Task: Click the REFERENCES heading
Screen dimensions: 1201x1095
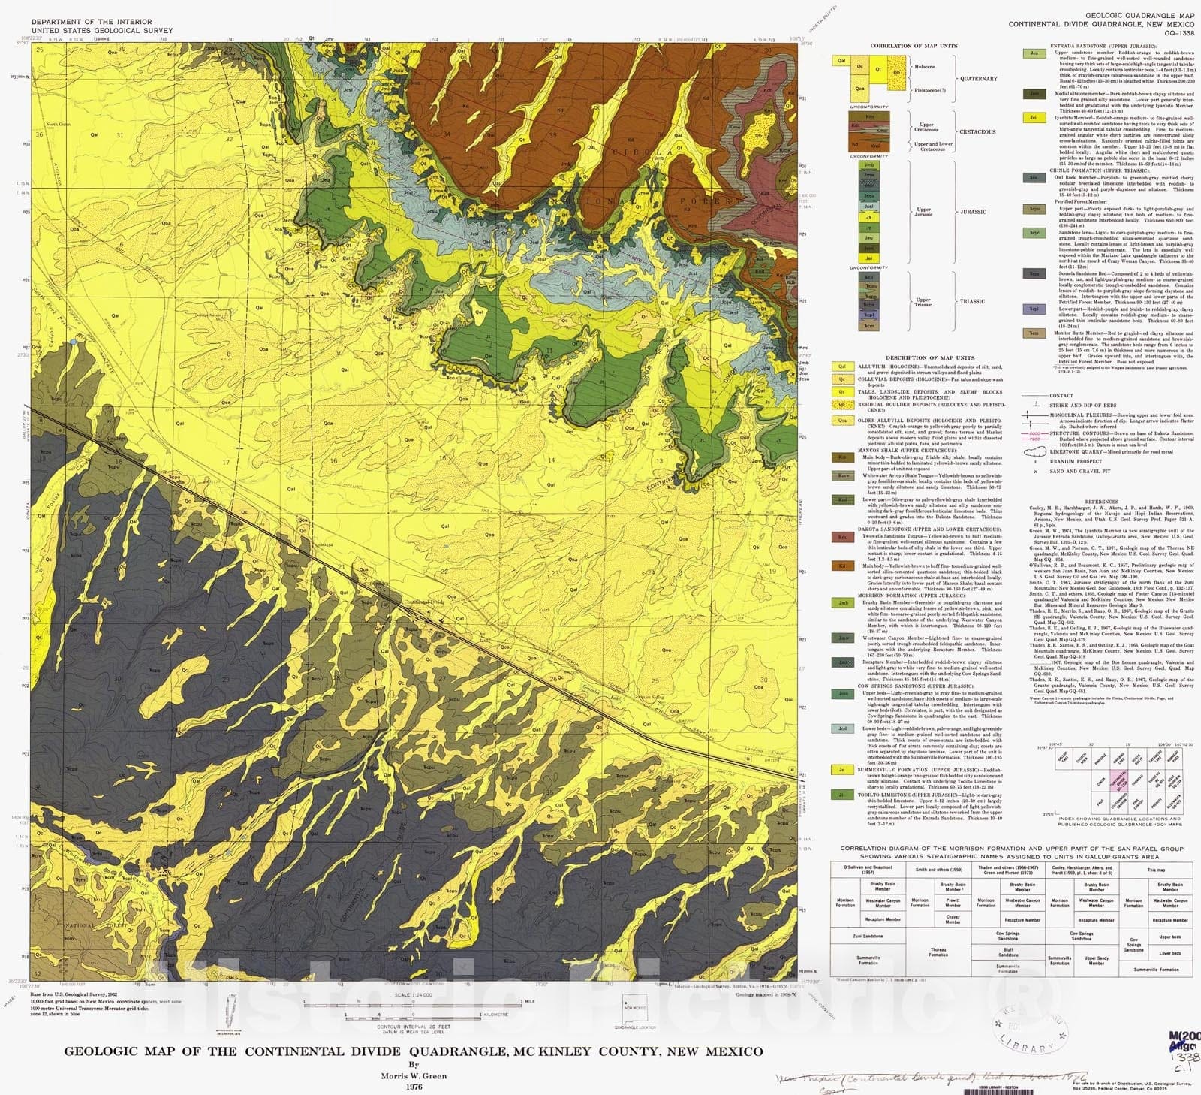Action: pyautogui.click(x=1102, y=502)
